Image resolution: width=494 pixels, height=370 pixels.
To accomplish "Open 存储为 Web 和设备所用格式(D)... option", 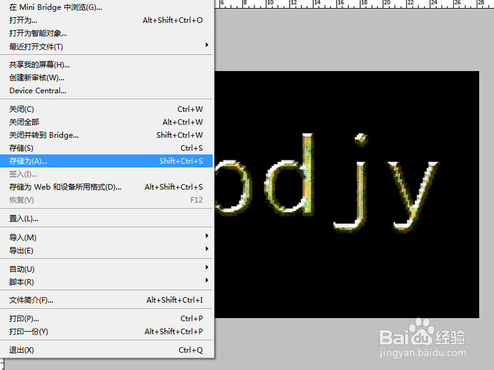I will coord(106,187).
